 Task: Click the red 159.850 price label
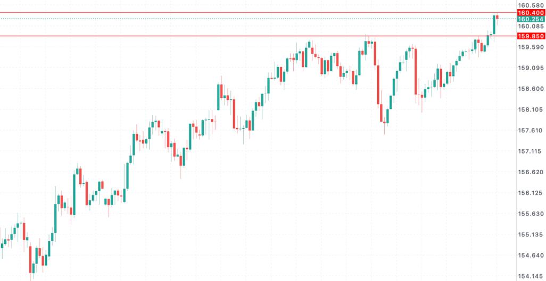(531, 36)
